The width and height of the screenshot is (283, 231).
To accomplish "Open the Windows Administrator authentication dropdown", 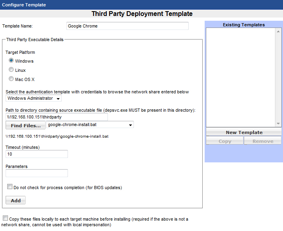I will (34, 98).
